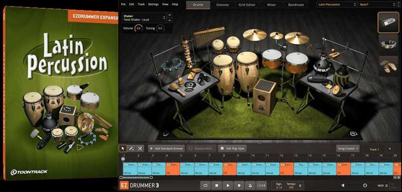Screen dimensions: 402x192
Task: Toggle loop playback button
Action: tap(206, 185)
